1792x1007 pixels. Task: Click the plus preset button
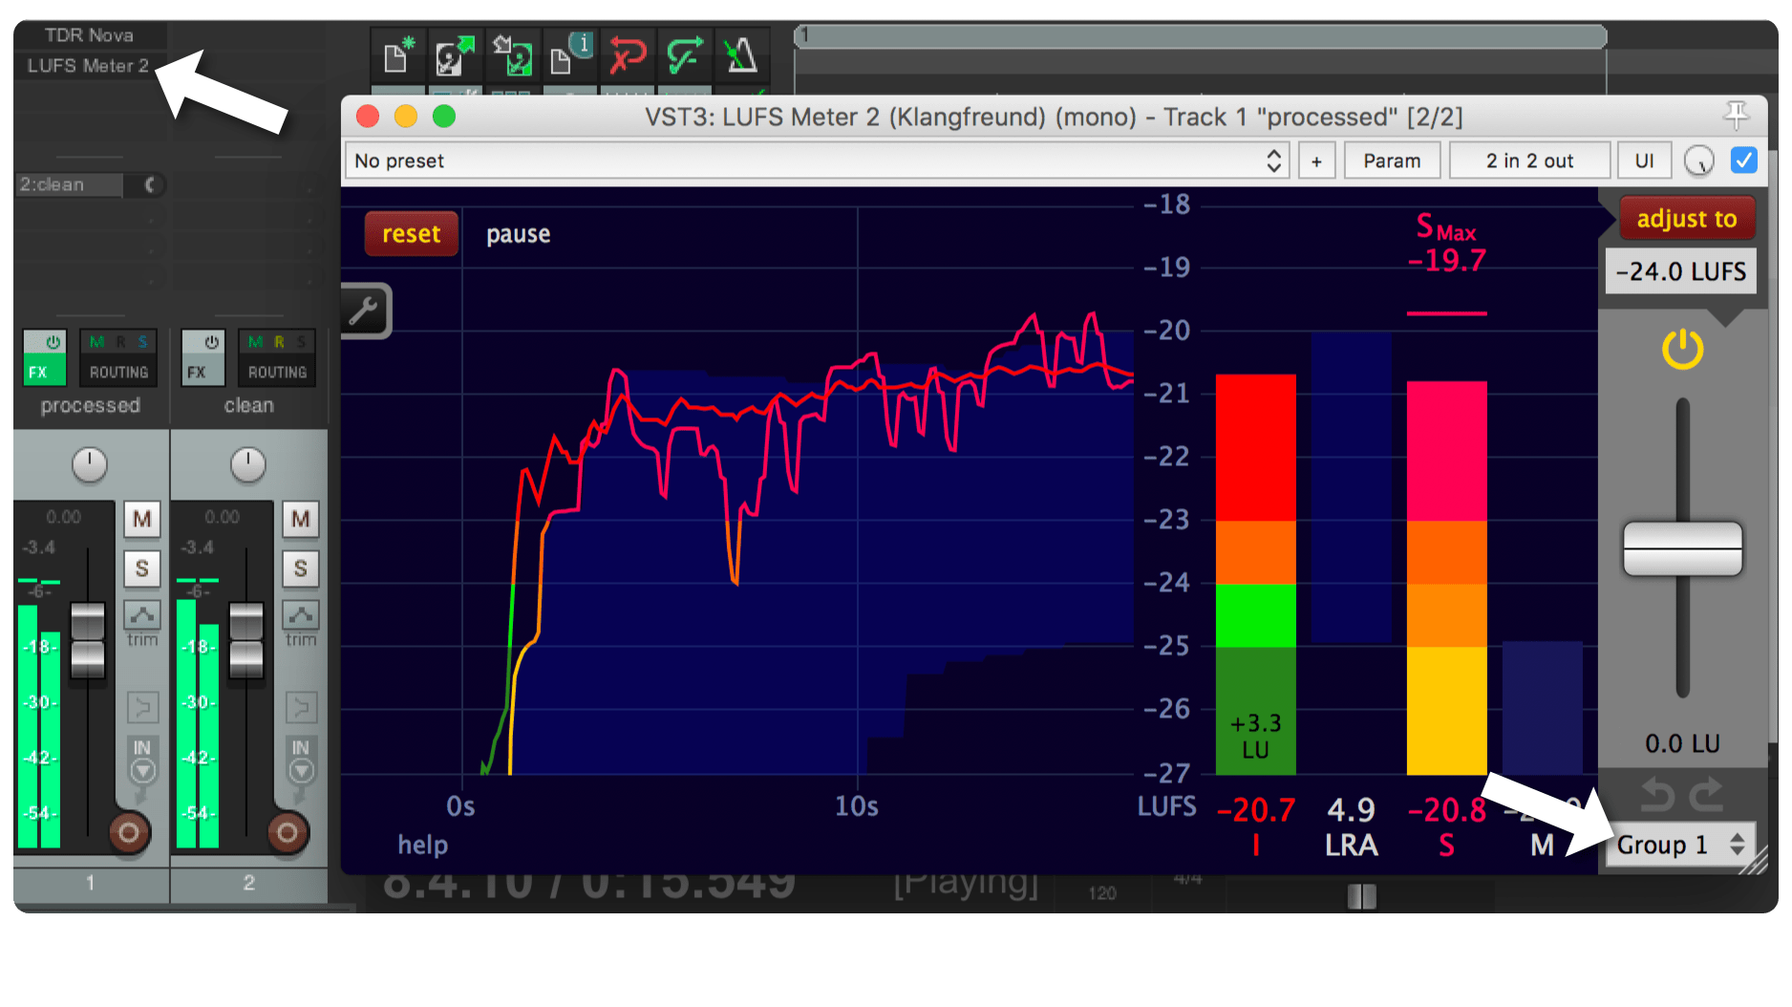coord(1316,161)
